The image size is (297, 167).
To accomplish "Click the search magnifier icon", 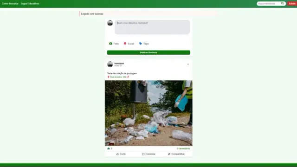I will [x=283, y=3].
